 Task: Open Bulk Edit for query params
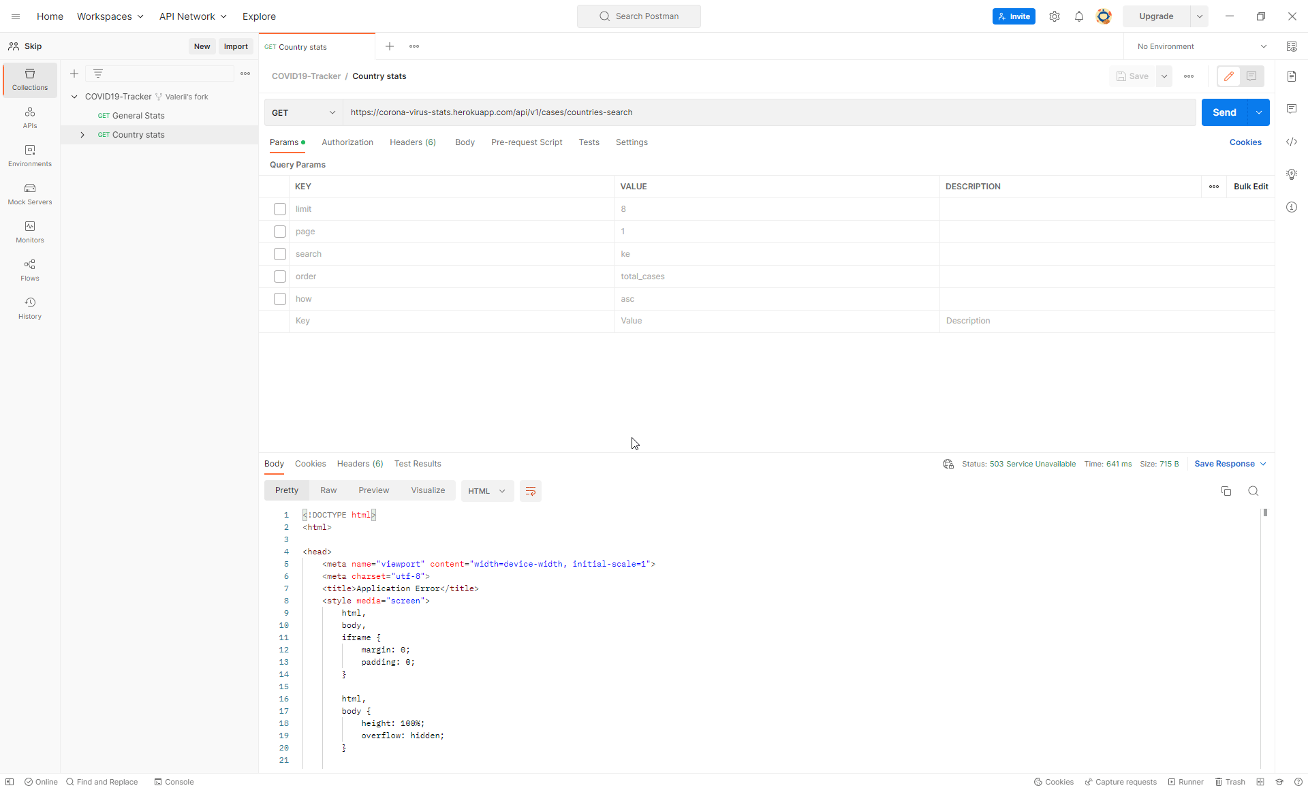click(x=1251, y=186)
